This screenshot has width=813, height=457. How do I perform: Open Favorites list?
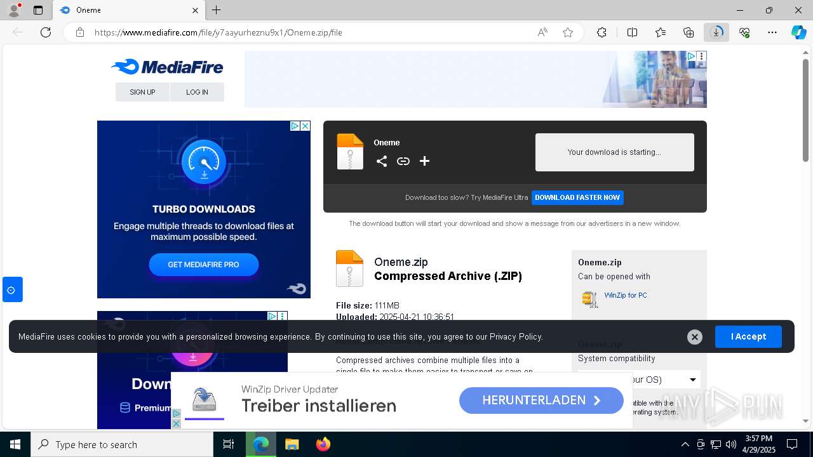tap(661, 32)
